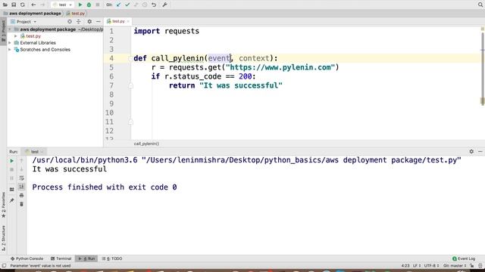485x272 pixels.
Task: Click the Collapse All icon in Project panel
Action: pos(79,22)
